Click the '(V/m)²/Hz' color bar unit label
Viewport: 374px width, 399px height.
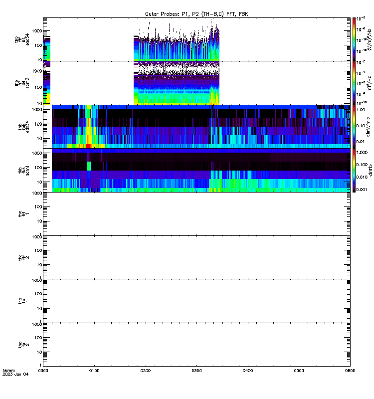pyautogui.click(x=370, y=39)
